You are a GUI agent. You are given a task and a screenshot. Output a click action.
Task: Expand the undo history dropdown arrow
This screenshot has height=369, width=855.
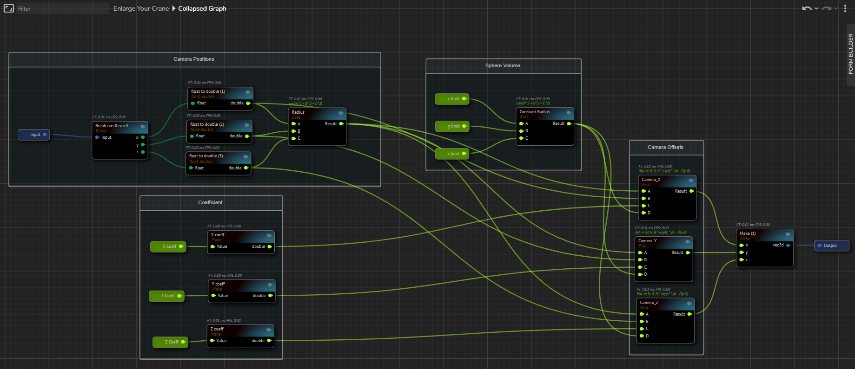816,8
